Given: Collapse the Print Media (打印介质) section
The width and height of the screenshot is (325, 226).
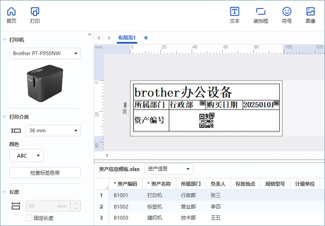Looking at the screenshot, I should coord(5,117).
